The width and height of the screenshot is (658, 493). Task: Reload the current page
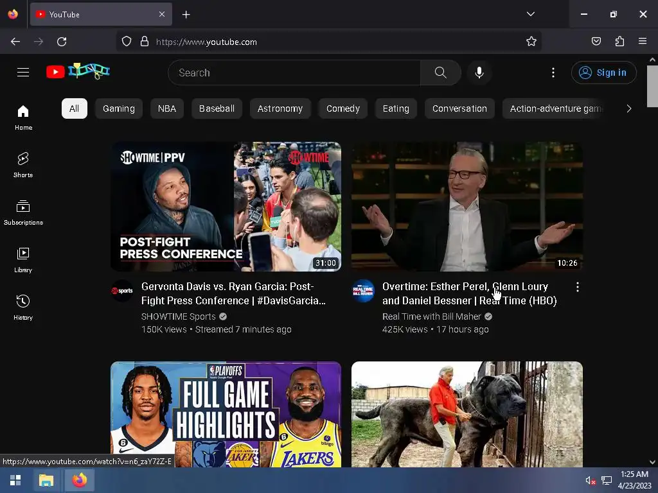(62, 42)
